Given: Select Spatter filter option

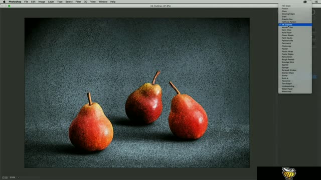Looking at the screenshot, I should [x=295, y=64].
